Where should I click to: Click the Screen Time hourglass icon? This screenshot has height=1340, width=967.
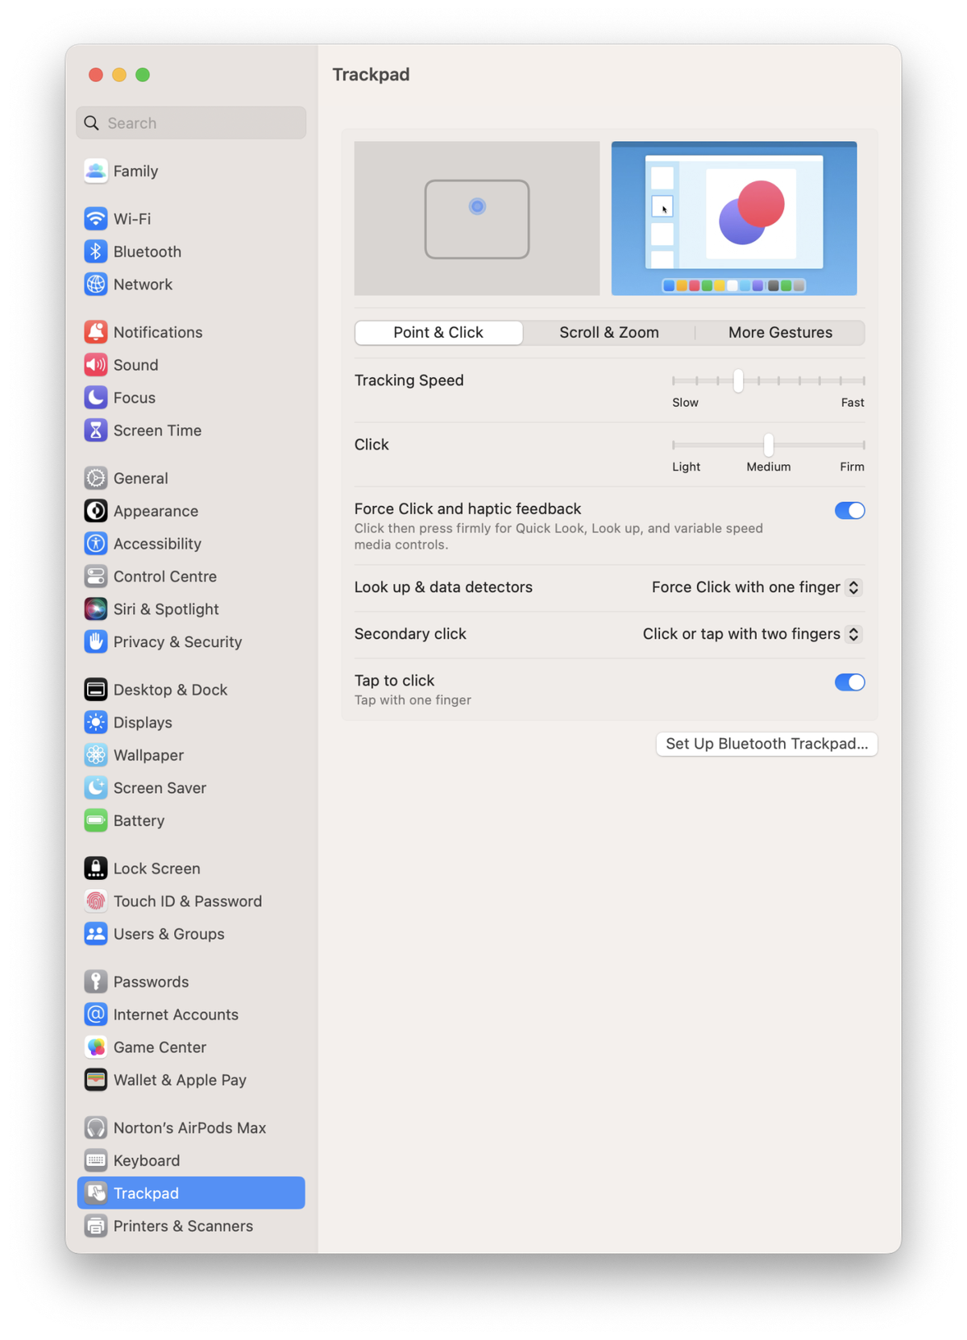(95, 430)
